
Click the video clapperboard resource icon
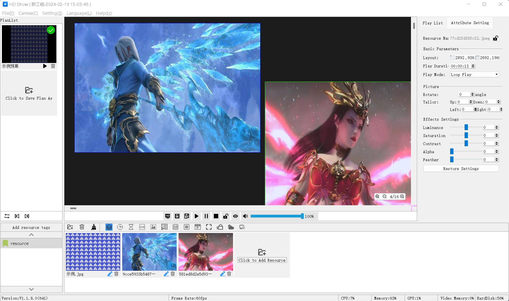[198, 227]
